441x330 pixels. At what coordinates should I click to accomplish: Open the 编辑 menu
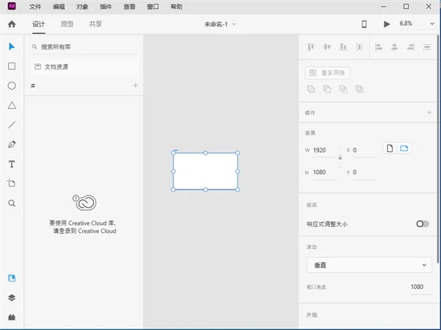[59, 7]
